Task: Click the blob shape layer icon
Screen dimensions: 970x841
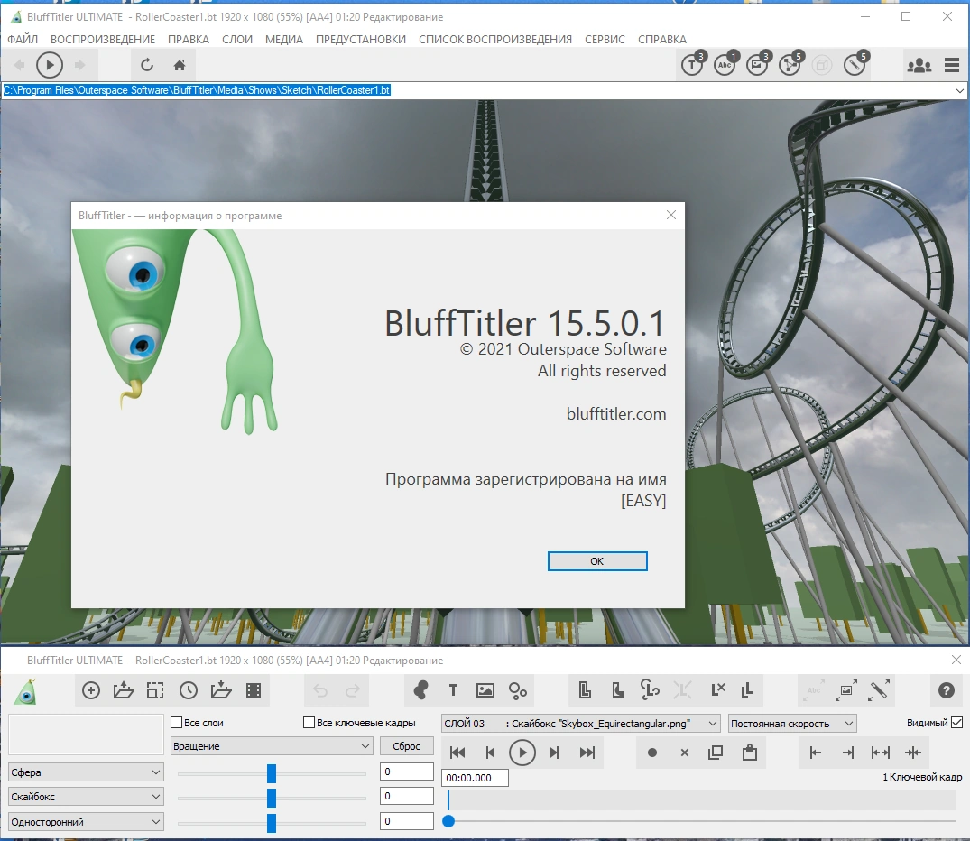Action: (420, 690)
